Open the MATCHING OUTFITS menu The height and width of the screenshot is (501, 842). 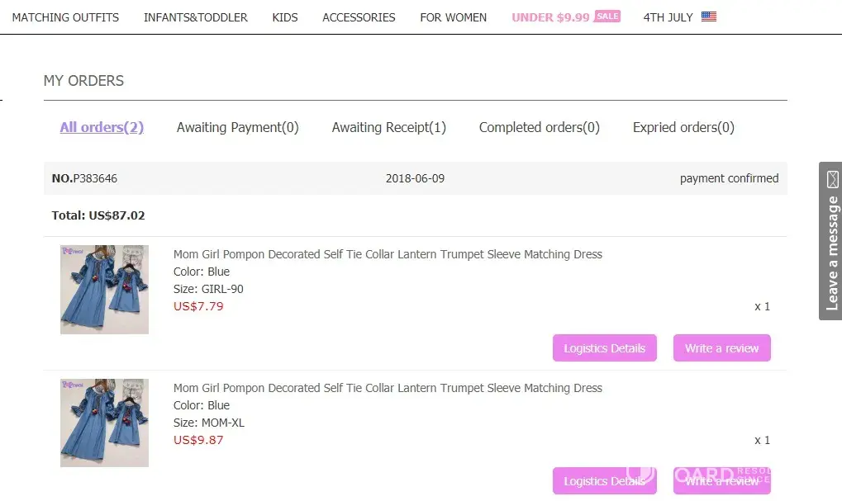coord(65,17)
